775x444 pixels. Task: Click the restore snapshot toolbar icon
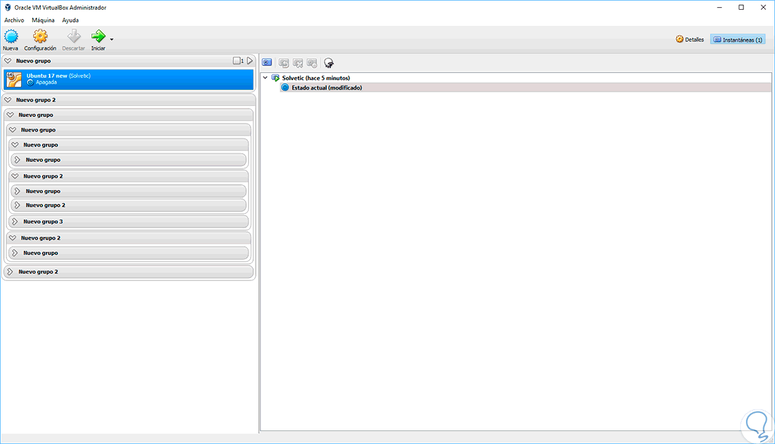tap(284, 63)
